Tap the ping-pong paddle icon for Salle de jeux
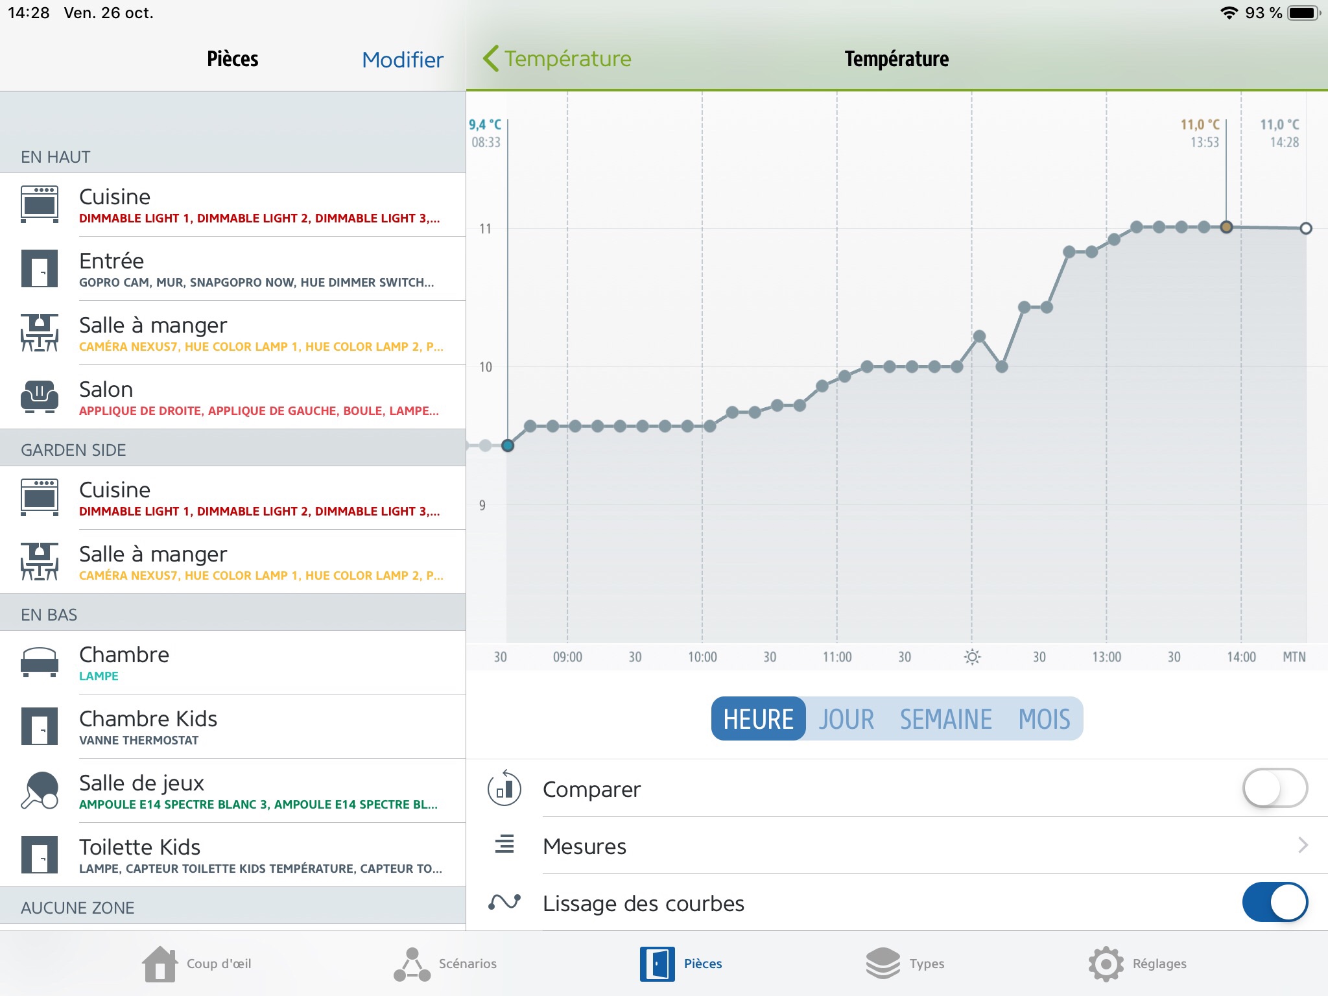The image size is (1328, 996). pos(40,790)
